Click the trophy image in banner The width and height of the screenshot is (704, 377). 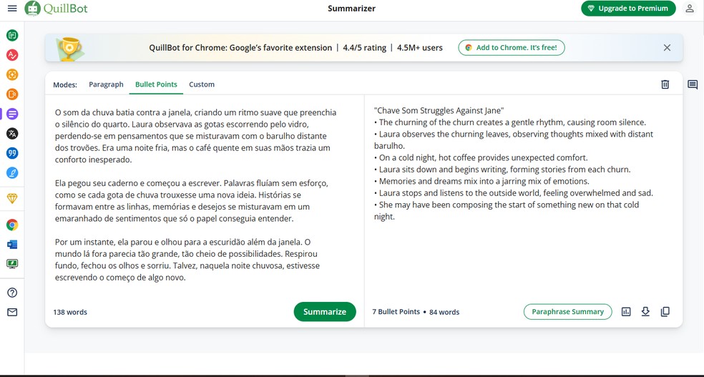(x=69, y=49)
